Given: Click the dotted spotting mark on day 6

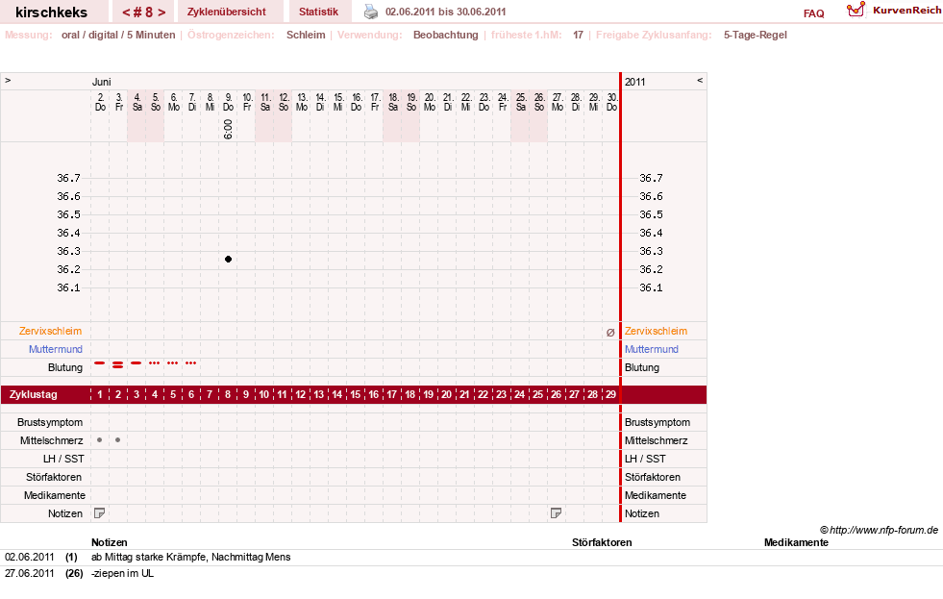Looking at the screenshot, I should [x=190, y=363].
